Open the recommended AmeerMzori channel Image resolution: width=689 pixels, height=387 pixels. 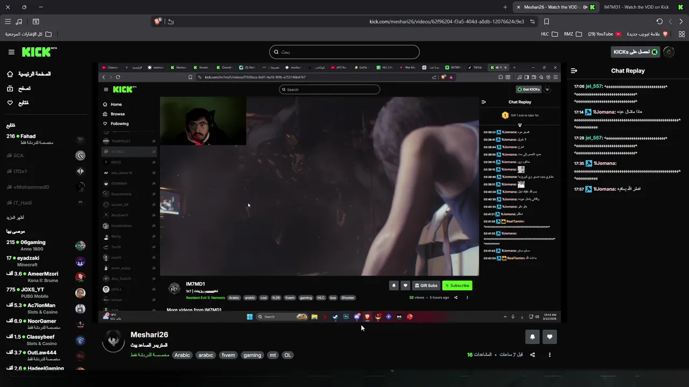click(x=46, y=277)
